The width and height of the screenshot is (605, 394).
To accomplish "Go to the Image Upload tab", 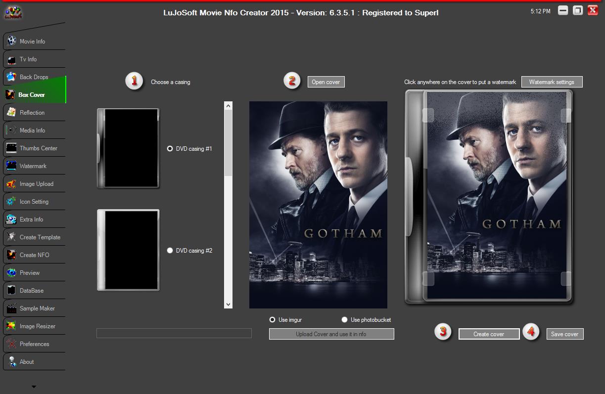I will [x=34, y=184].
